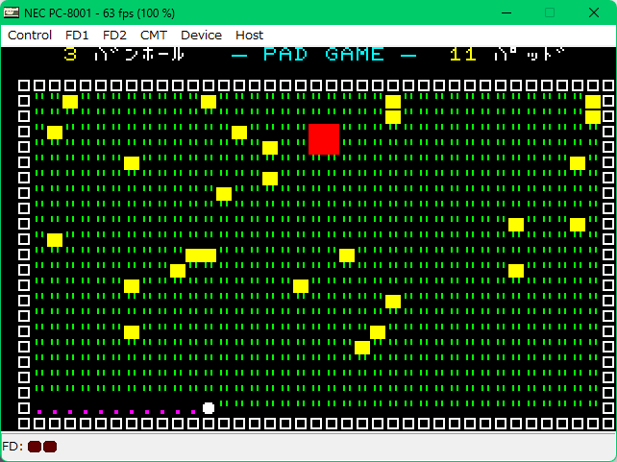Open the Control menu
The height and width of the screenshot is (462, 617).
30,35
